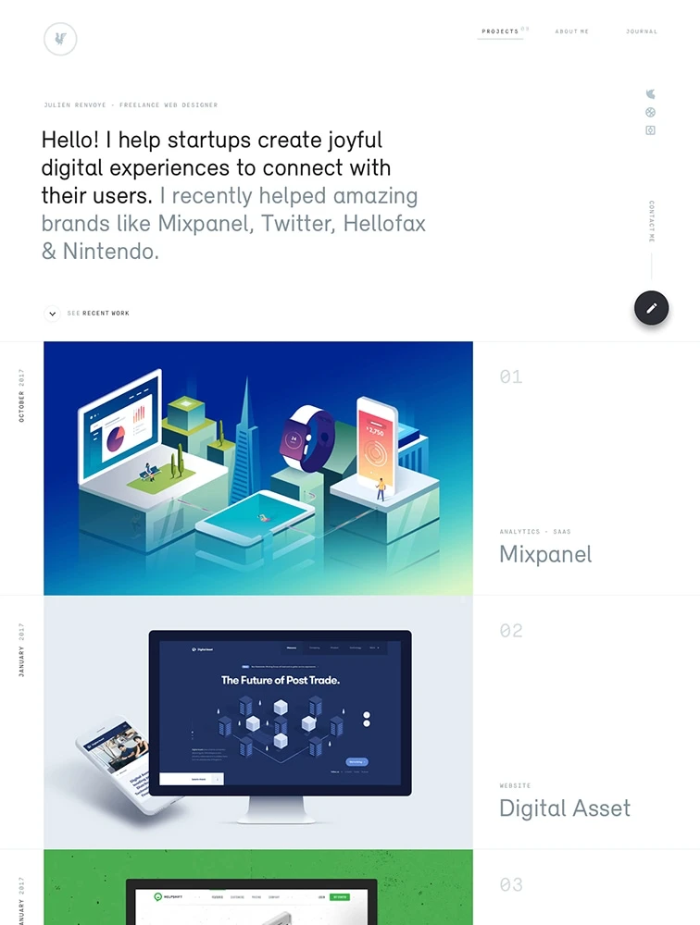700x925 pixels.
Task: Click the See Recent Work link
Action: (98, 314)
